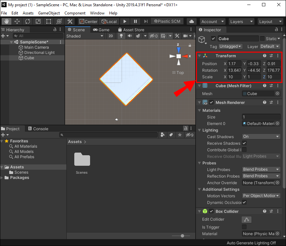Disable the Receive Shadows checkbox

[x=244, y=143]
